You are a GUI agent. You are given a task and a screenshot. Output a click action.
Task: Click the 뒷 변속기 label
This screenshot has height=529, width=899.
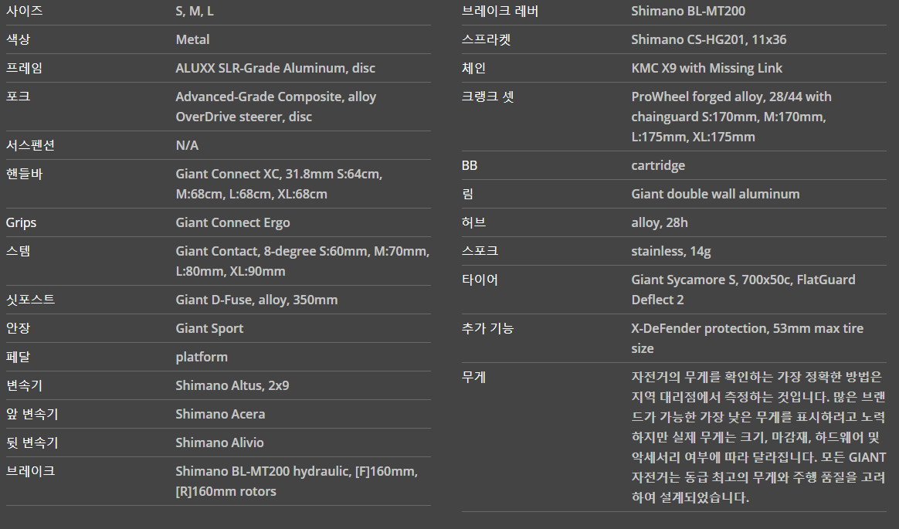click(32, 443)
